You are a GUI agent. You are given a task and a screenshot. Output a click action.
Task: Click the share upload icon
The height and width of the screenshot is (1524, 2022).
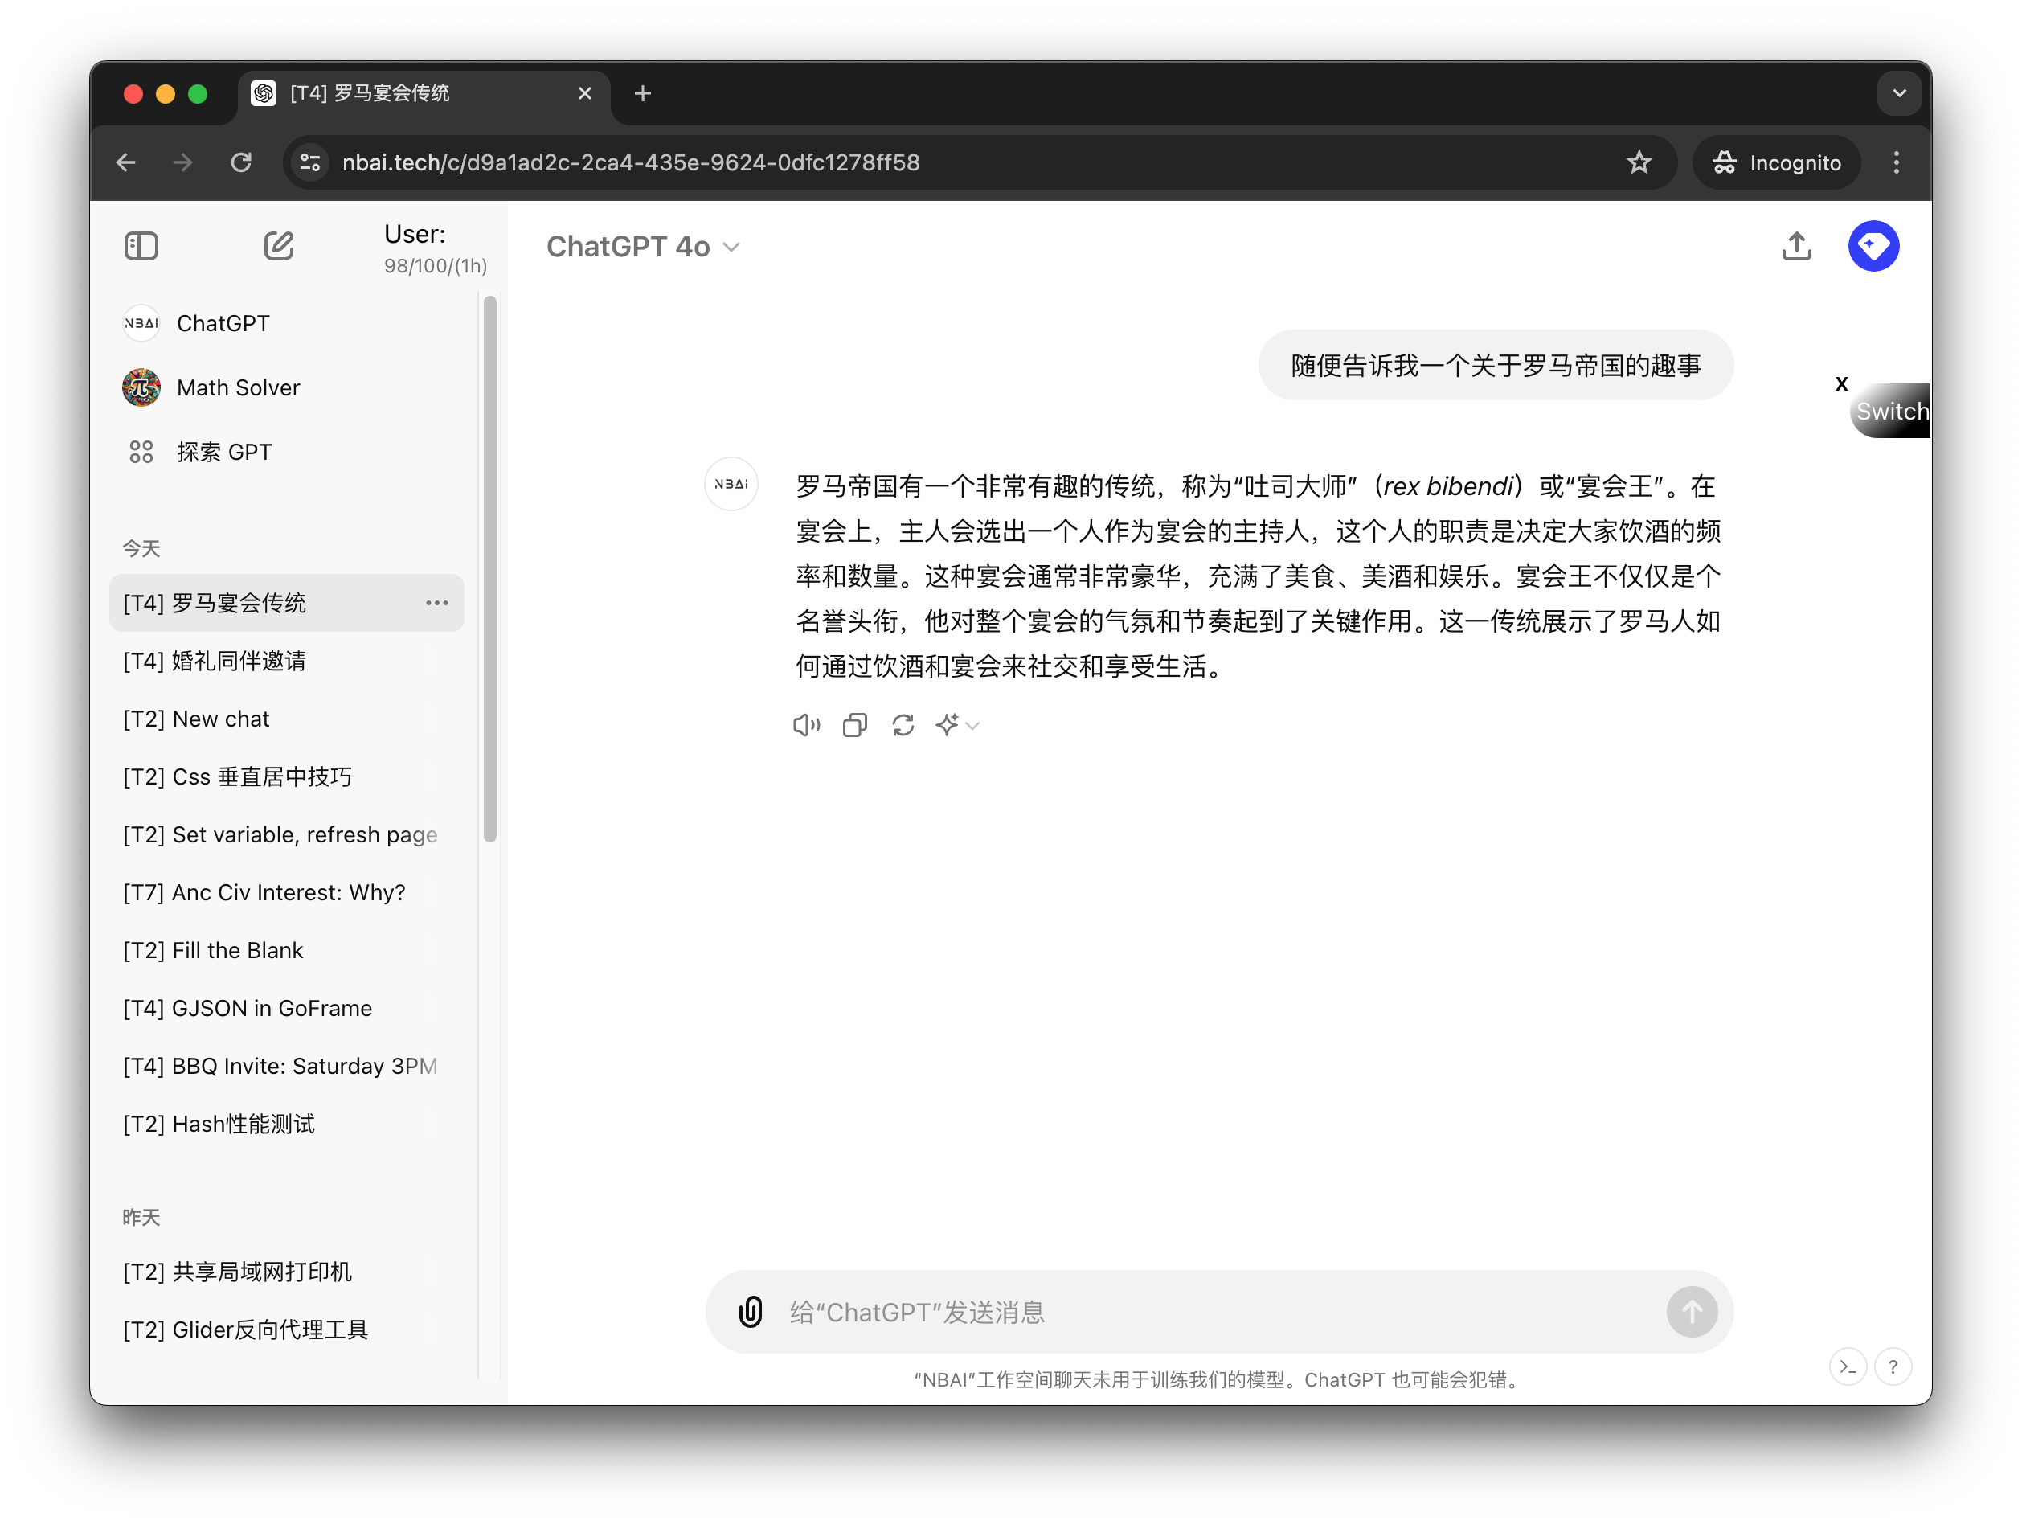pos(1796,246)
